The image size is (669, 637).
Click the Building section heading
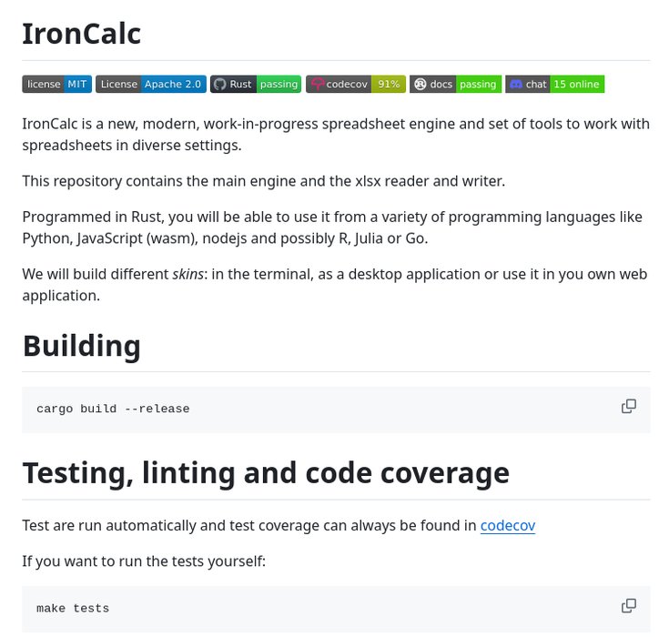82,346
